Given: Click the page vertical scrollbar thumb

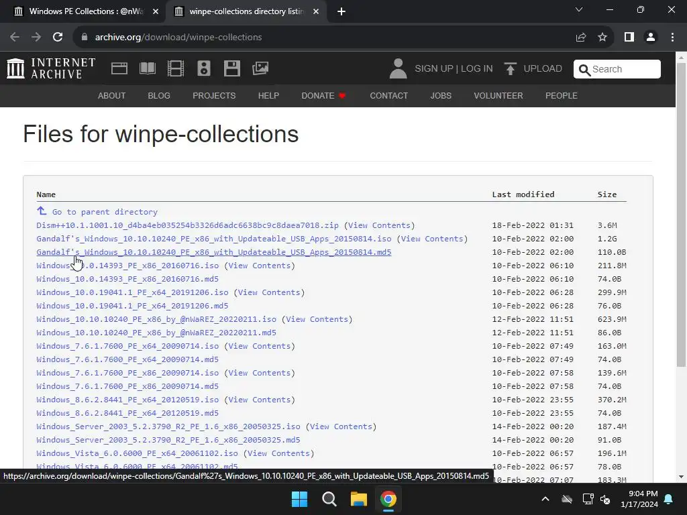Looking at the screenshot, I should coord(682,215).
